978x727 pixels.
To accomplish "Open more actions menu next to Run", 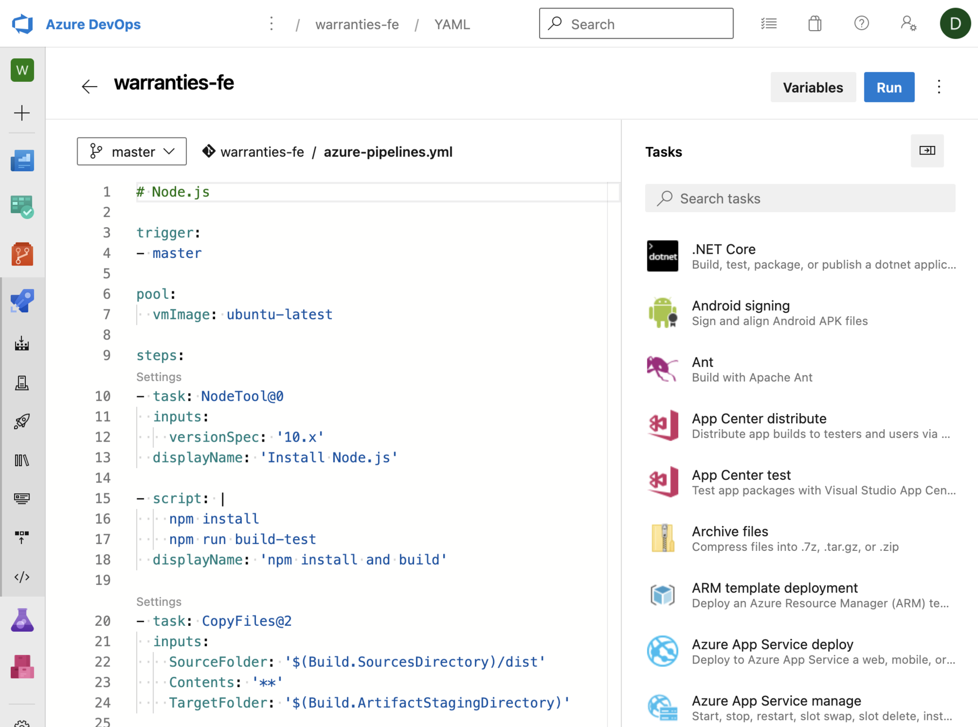I will [939, 87].
